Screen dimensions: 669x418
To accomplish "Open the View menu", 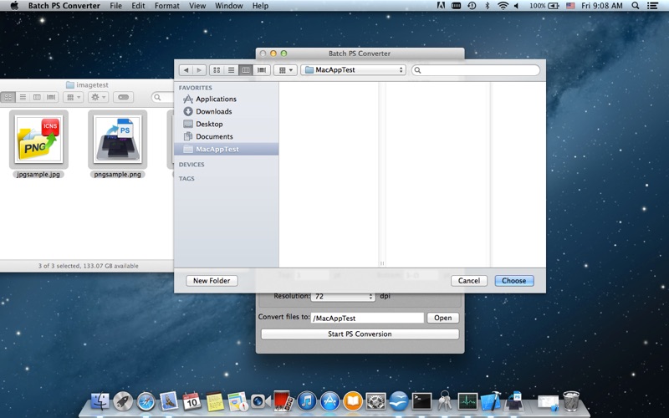I will pos(197,6).
